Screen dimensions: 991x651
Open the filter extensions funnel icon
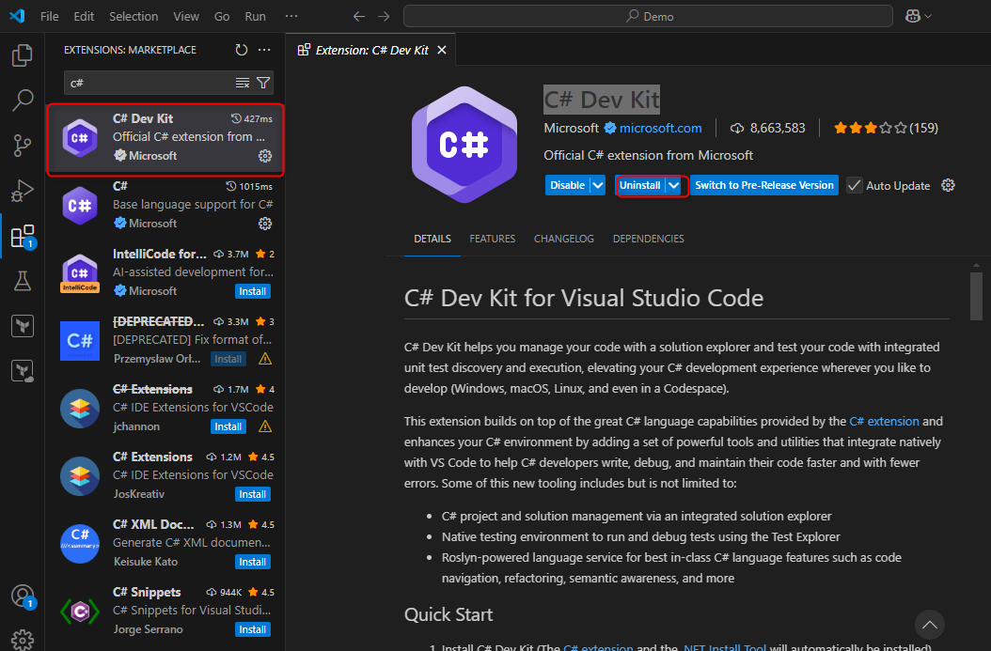coord(263,83)
